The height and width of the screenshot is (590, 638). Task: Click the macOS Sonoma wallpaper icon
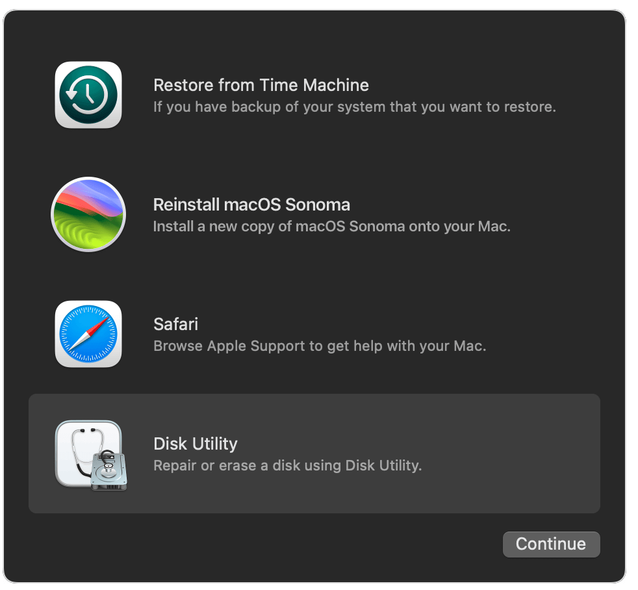tap(88, 214)
